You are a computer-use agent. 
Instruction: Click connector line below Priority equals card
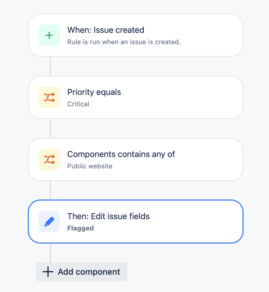tap(50, 128)
